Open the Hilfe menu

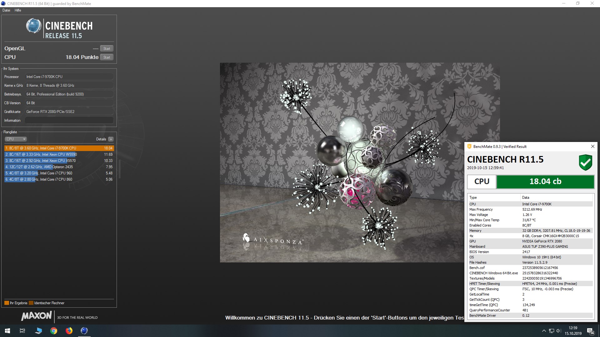[x=18, y=10]
